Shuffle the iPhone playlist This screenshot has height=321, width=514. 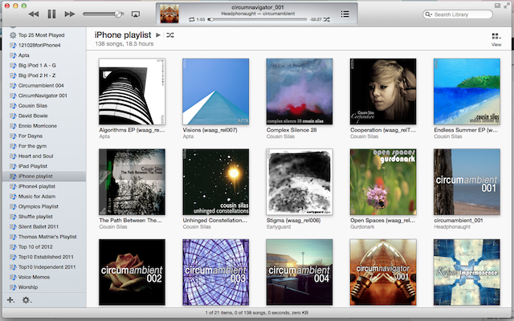point(169,35)
